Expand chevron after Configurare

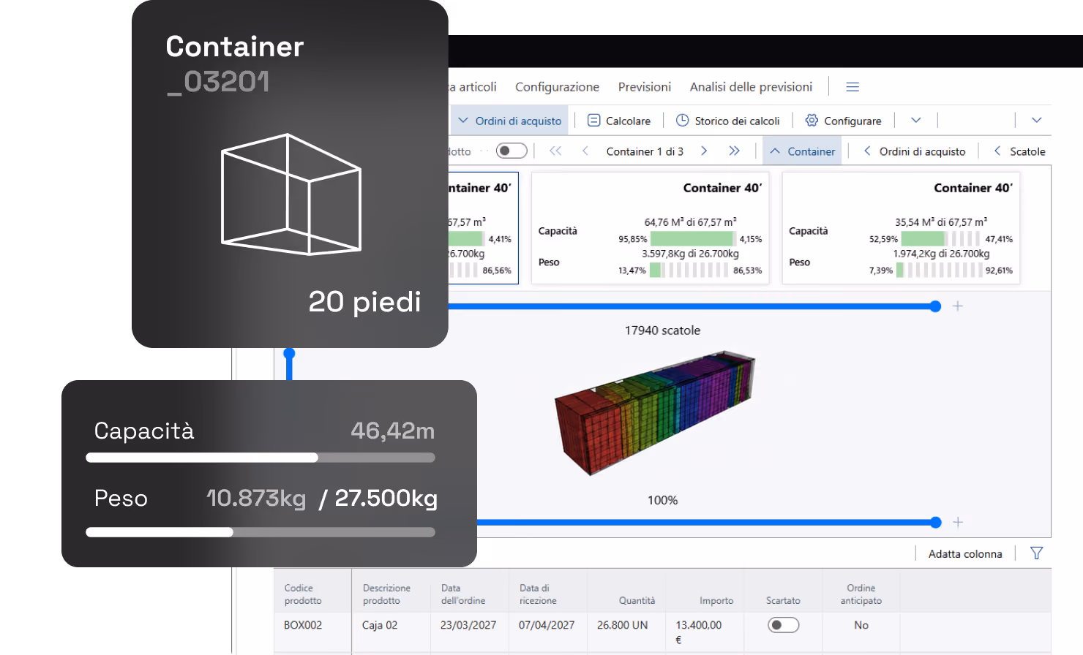[915, 121]
